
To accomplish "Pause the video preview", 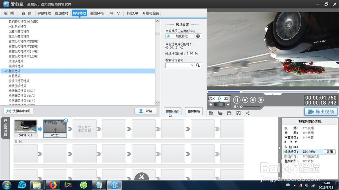I will pos(237,100).
